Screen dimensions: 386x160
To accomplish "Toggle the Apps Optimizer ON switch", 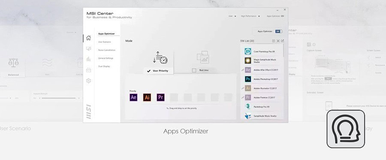I will (x=279, y=31).
